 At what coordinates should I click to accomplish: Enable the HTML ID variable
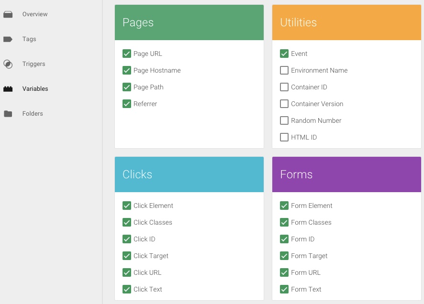[x=284, y=137]
